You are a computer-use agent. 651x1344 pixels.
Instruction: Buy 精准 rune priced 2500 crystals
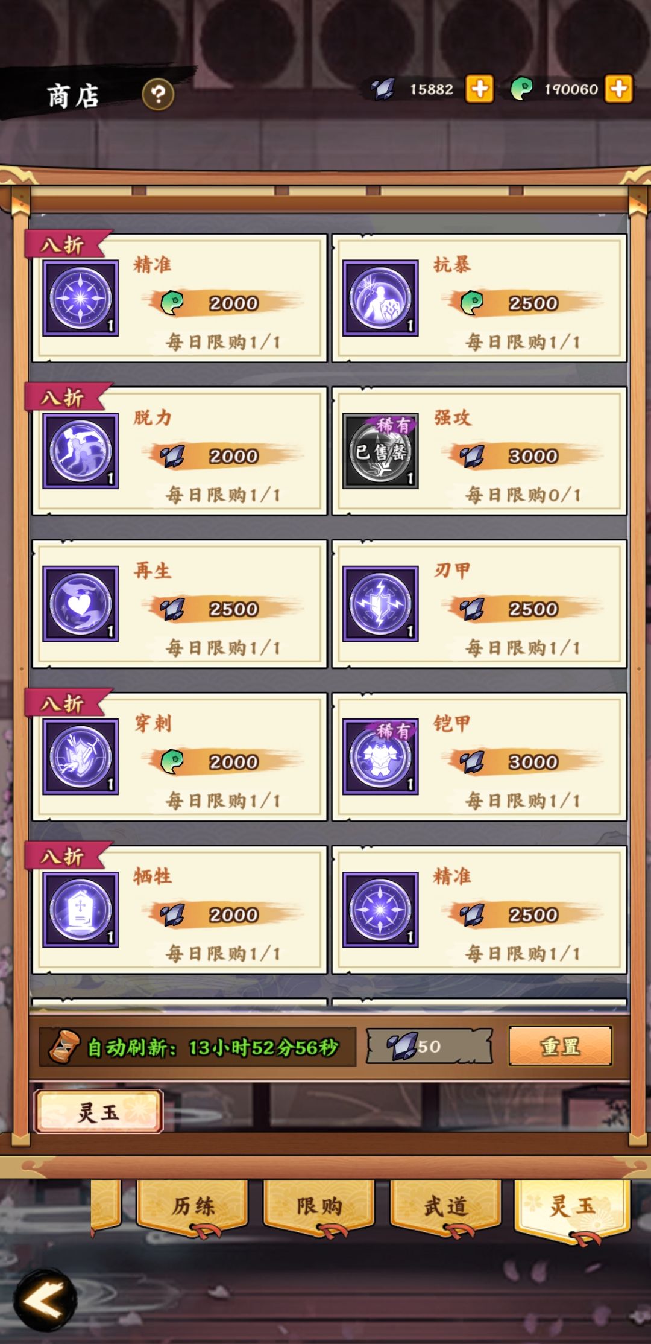(x=479, y=910)
